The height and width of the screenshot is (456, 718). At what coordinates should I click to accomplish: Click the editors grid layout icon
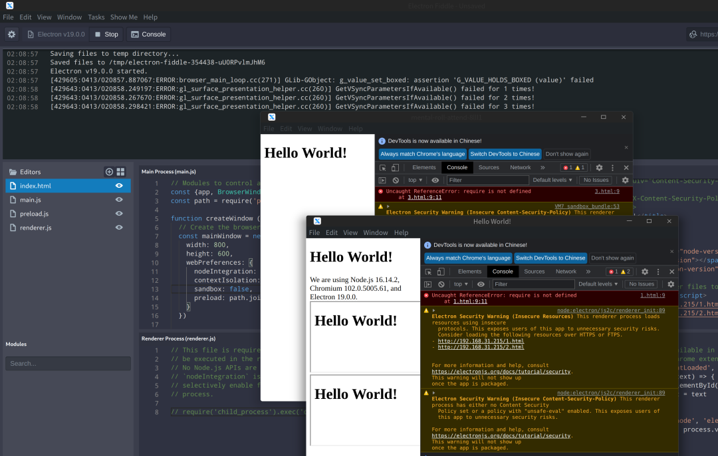120,171
